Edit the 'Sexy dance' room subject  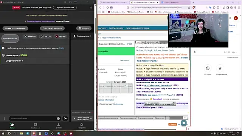[129, 44]
